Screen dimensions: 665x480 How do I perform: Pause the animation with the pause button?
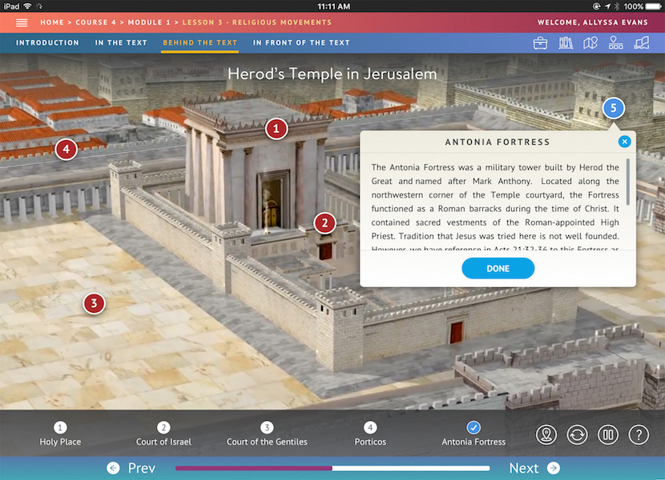[607, 435]
